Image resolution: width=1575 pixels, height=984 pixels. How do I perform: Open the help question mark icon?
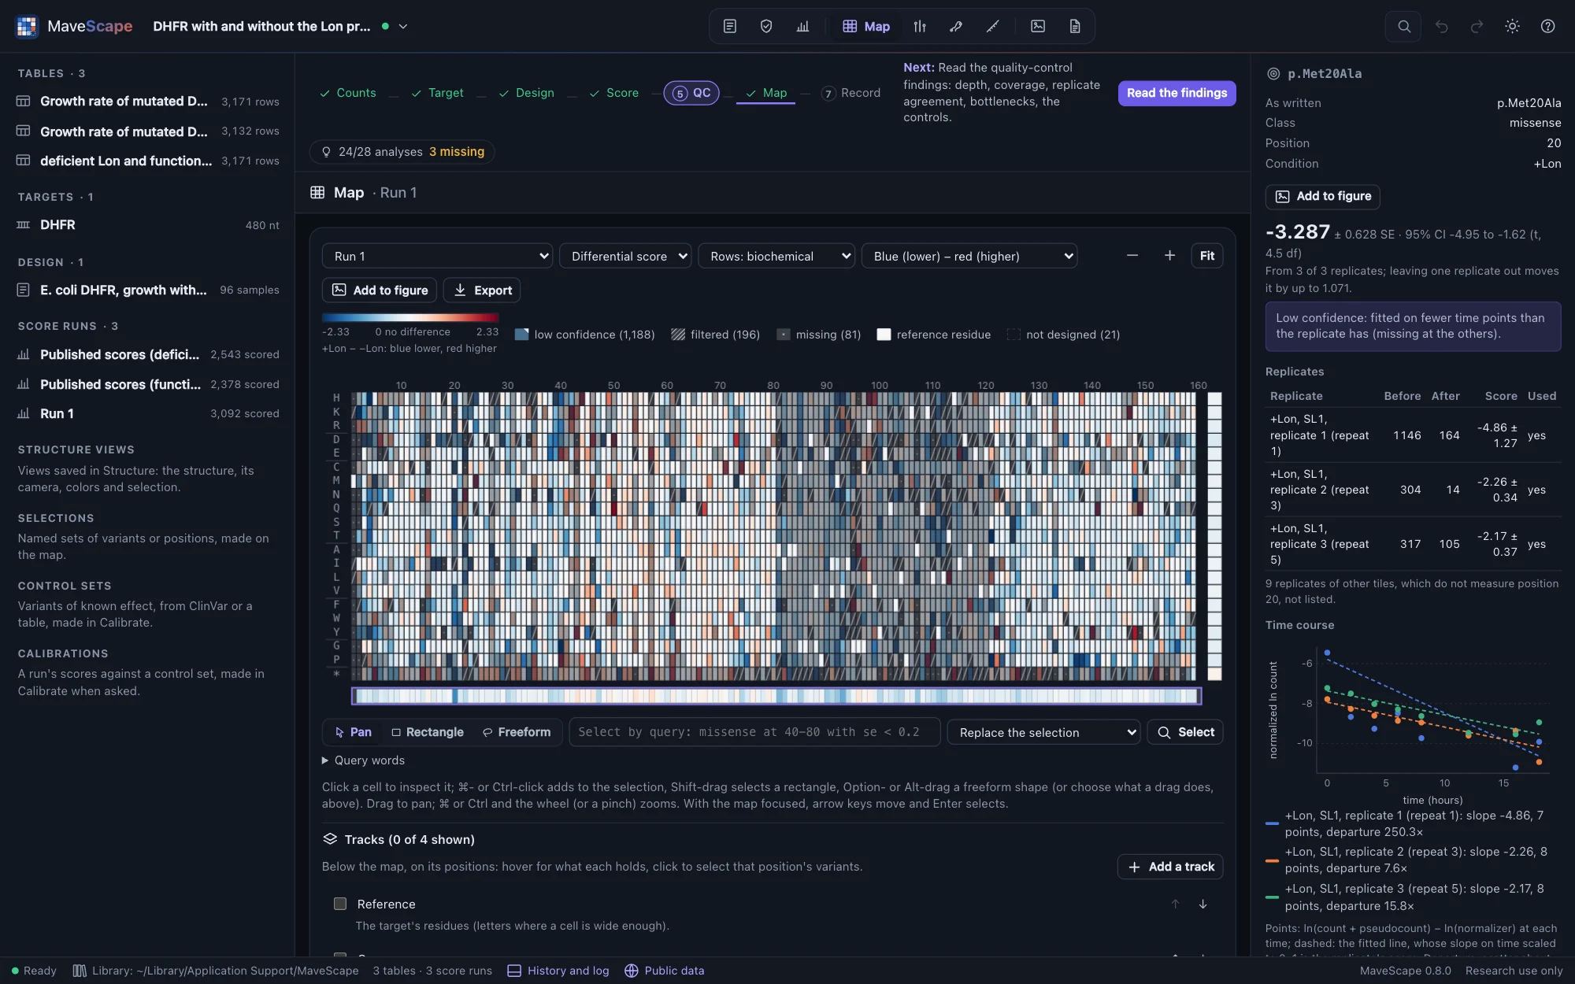click(1547, 26)
